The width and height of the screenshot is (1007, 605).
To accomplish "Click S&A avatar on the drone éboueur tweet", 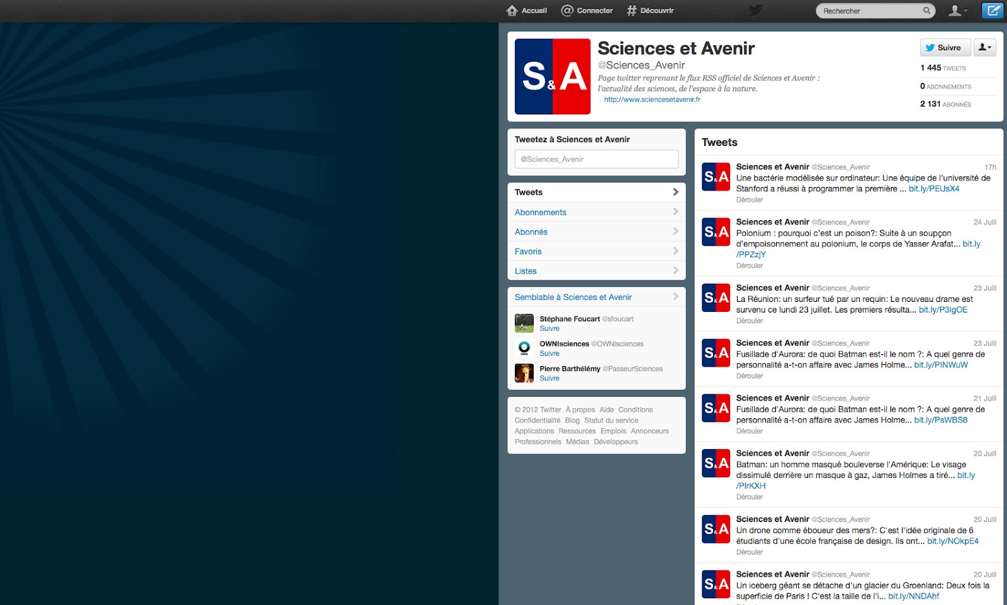I will point(716,530).
